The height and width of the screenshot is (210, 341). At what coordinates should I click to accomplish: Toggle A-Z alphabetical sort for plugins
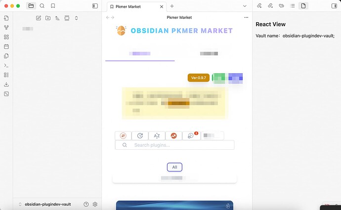[x=157, y=135]
